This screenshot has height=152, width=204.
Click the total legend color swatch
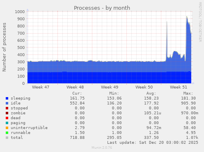click(7, 138)
